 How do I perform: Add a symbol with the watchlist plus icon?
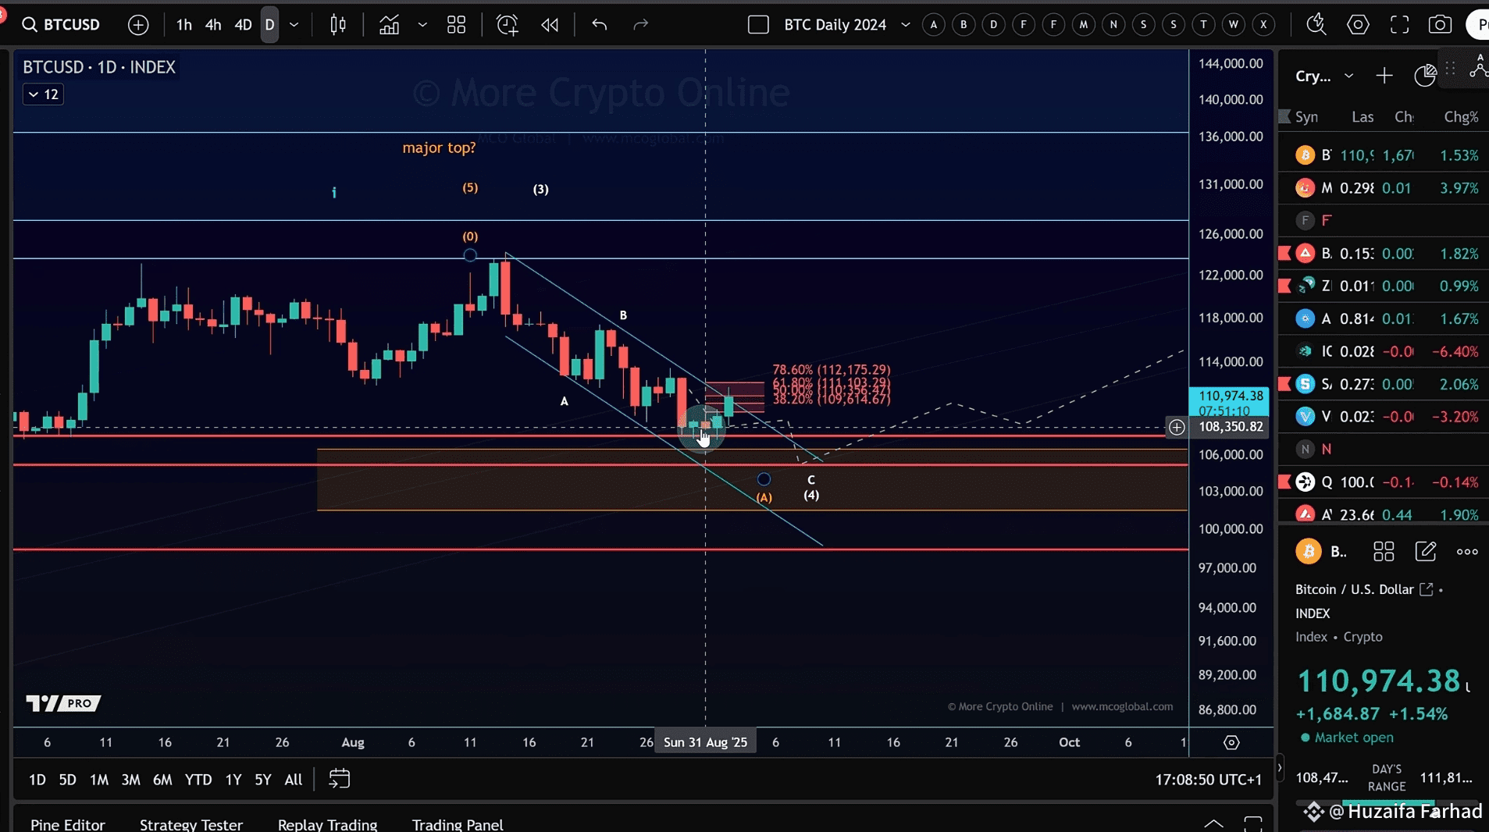1385,76
